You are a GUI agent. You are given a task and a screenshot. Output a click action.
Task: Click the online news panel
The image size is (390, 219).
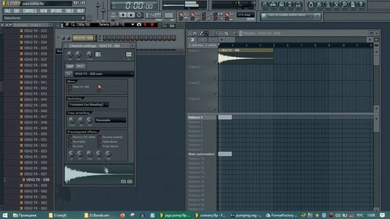290,16
